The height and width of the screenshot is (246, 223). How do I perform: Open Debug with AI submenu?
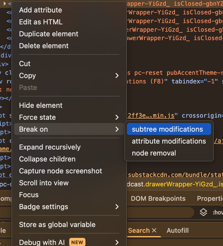point(69,242)
